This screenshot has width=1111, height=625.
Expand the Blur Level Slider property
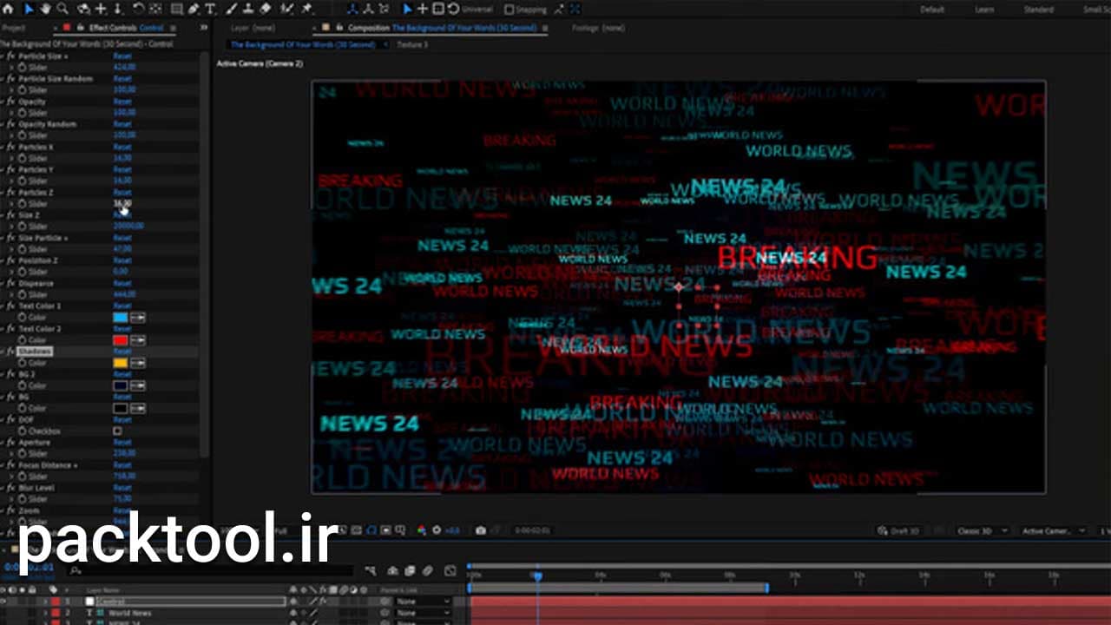[11, 499]
